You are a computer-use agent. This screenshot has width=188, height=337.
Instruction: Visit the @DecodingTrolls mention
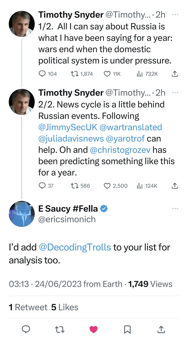coord(75,247)
